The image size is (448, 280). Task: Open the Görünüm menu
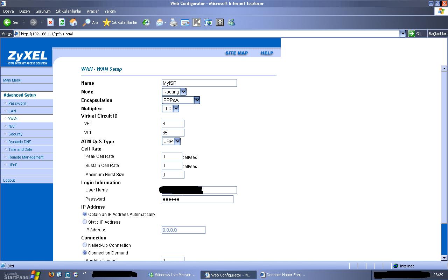point(43,11)
